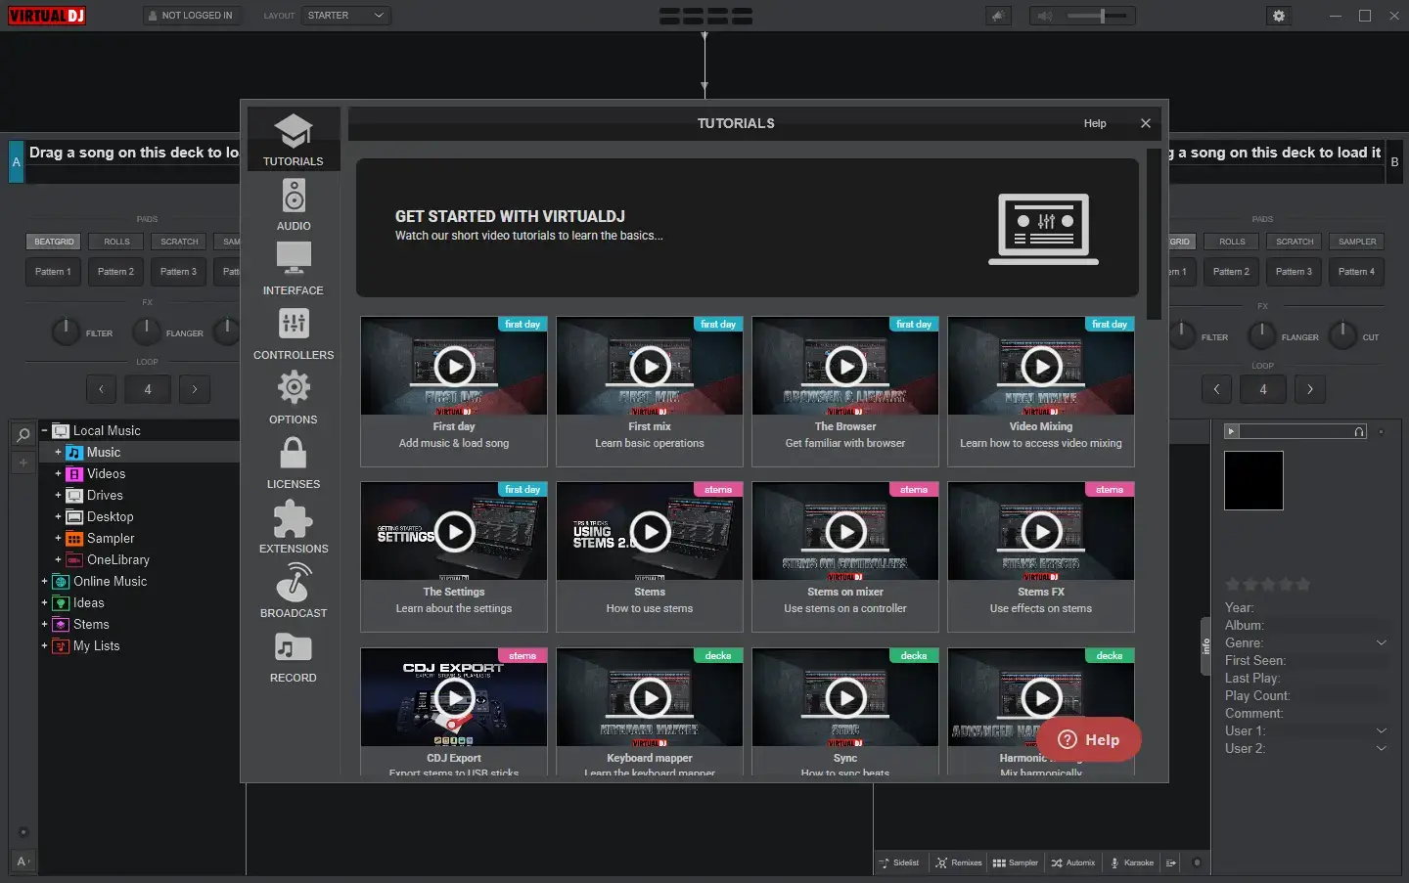Open the Karaoke panel button
Screen dimensions: 1409x883
[1131, 862]
